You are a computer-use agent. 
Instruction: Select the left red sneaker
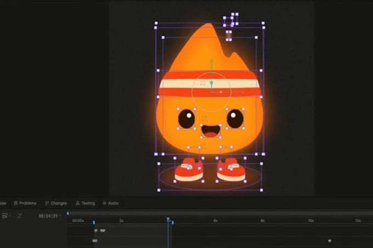coord(189,170)
